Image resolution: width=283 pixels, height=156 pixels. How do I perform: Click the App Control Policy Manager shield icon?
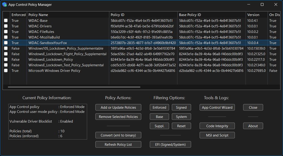[5, 5]
